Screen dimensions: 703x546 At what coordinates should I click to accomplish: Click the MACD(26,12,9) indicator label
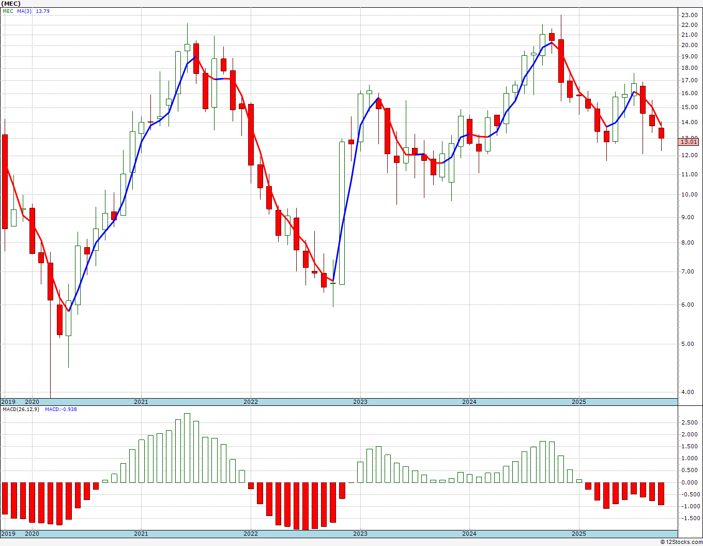pos(21,410)
